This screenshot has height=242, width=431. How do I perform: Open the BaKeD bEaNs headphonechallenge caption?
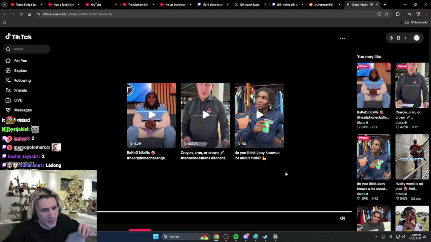click(147, 155)
